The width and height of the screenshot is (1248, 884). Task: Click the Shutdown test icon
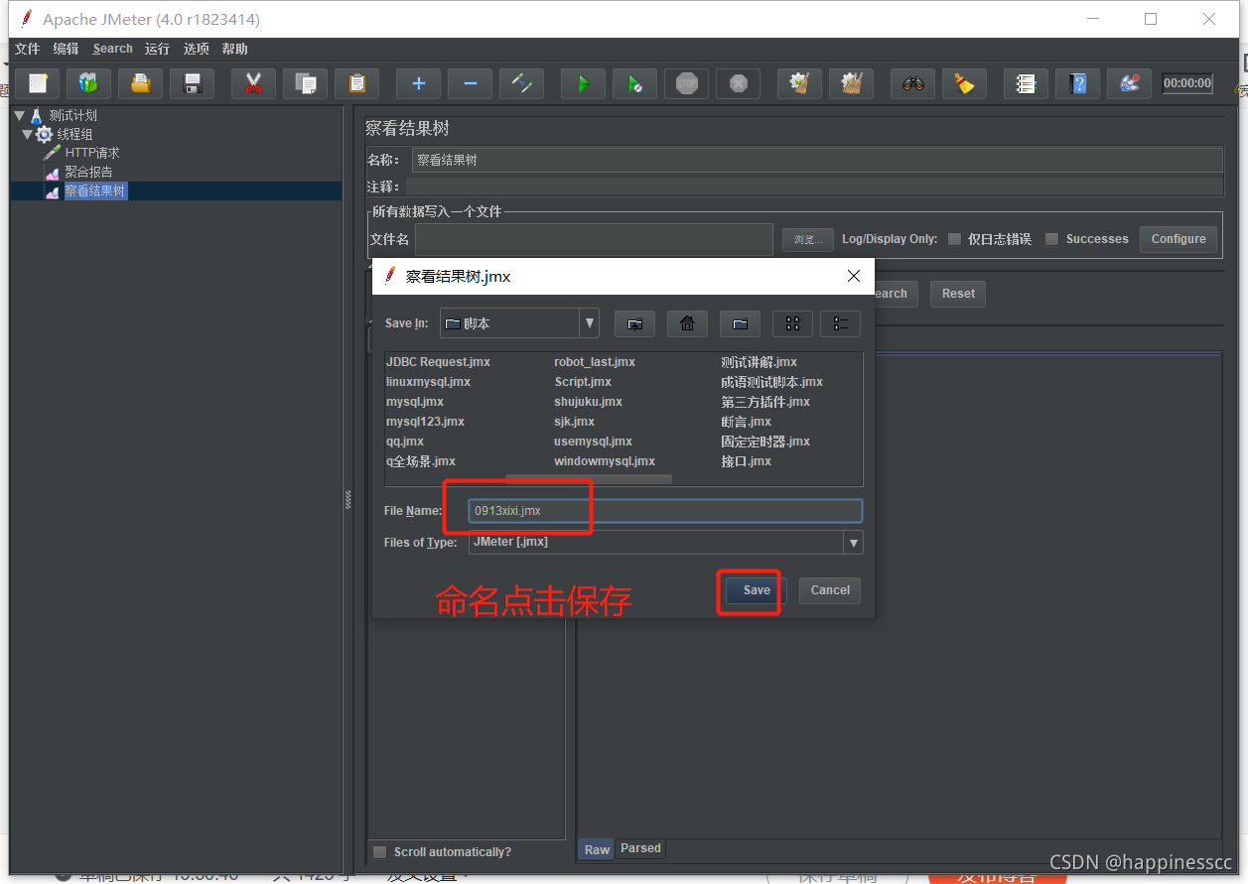738,83
